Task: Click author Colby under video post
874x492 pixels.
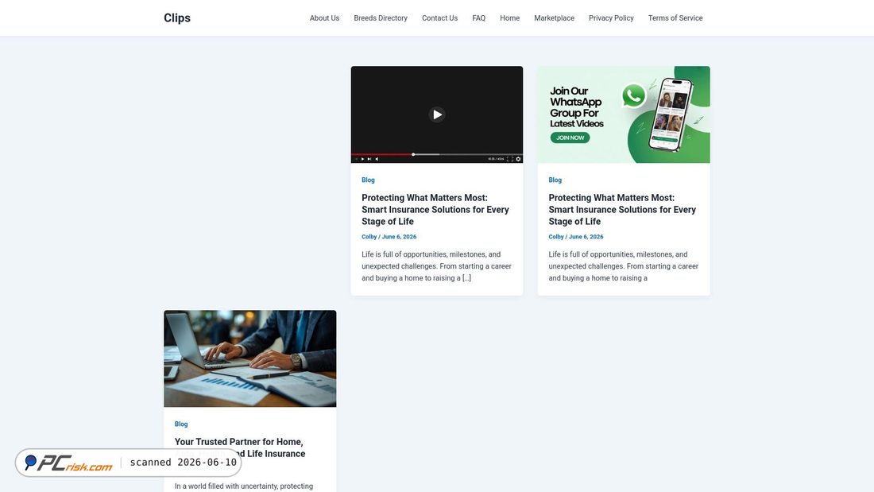Action: point(369,237)
